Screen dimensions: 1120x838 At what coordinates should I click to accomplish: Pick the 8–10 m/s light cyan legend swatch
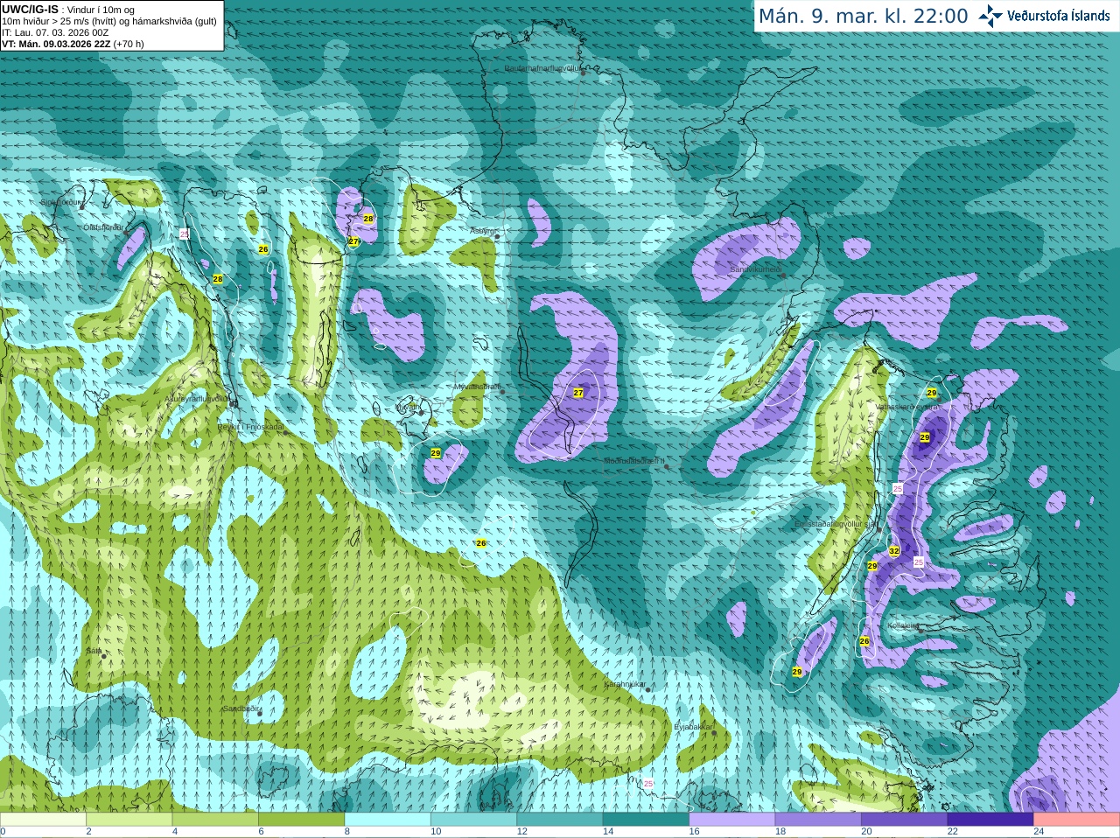click(388, 820)
